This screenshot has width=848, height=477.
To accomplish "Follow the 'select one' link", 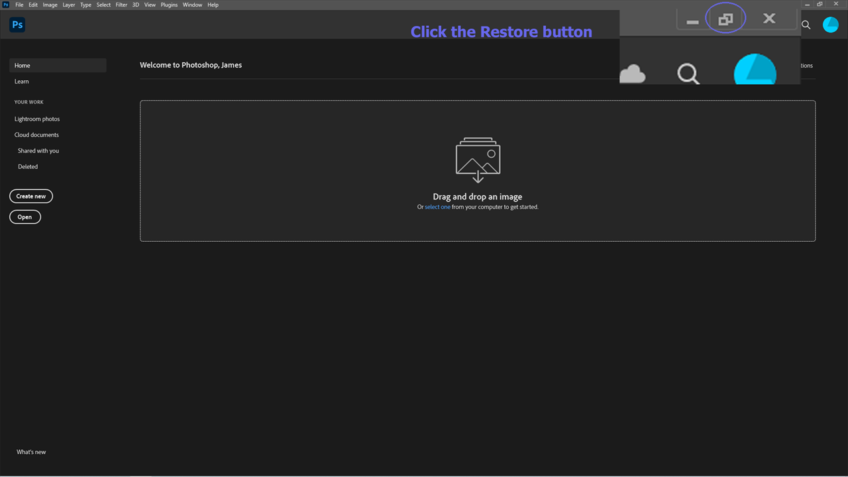I will (437, 207).
